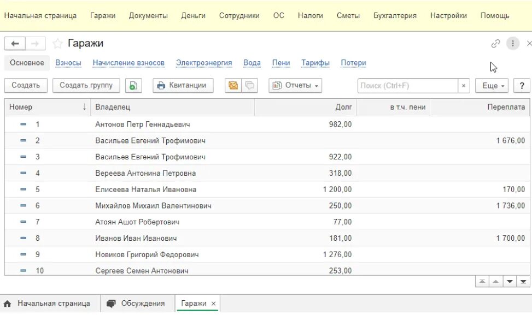The image size is (532, 315).
Task: Click the Создать группу button
Action: pos(86,85)
